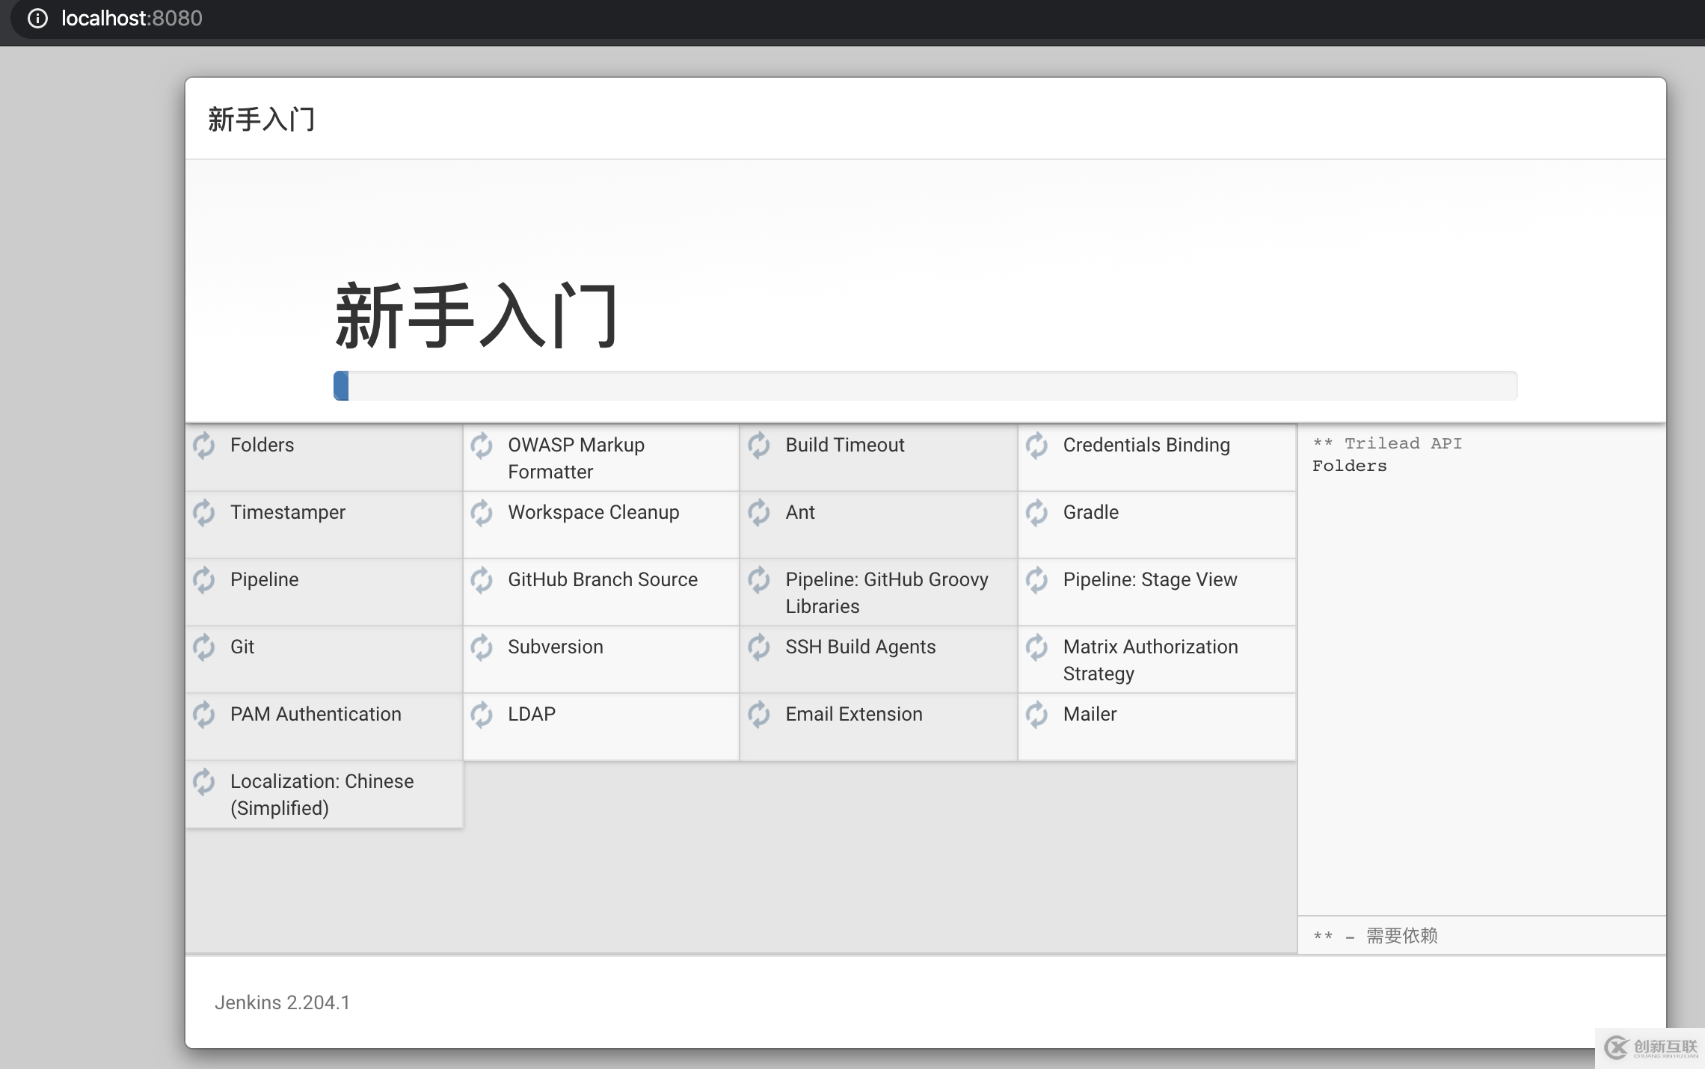Select the Mailer plugin label
Viewport: 1705px width, 1069px height.
[x=1090, y=715]
